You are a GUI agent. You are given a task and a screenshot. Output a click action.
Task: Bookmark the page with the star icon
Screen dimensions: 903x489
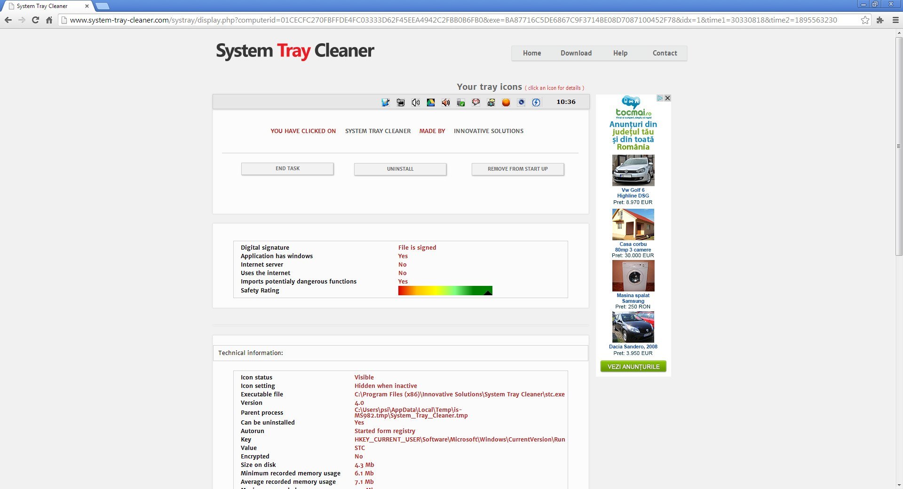(865, 20)
